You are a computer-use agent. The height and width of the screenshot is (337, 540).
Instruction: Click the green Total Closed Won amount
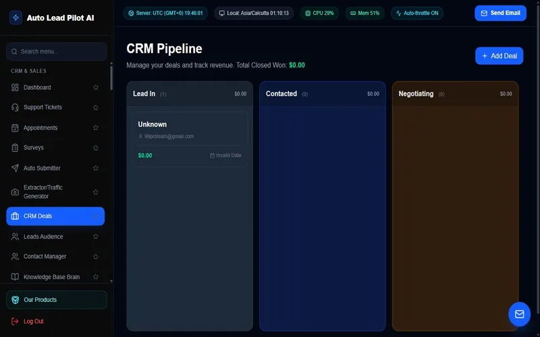[297, 65]
